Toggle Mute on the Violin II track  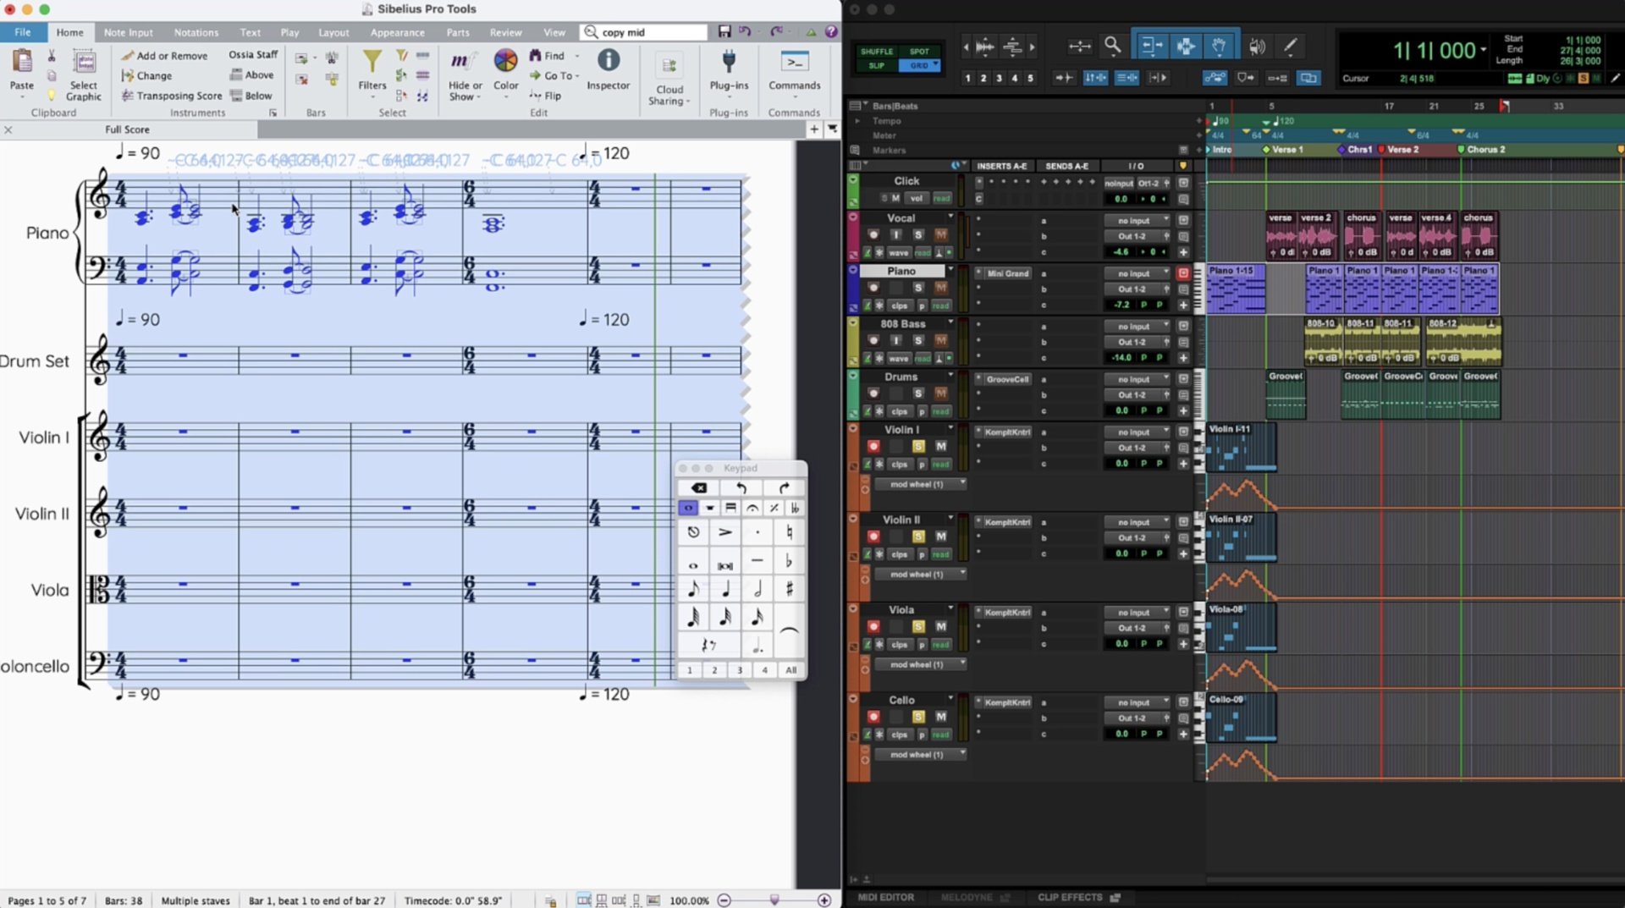coord(940,537)
